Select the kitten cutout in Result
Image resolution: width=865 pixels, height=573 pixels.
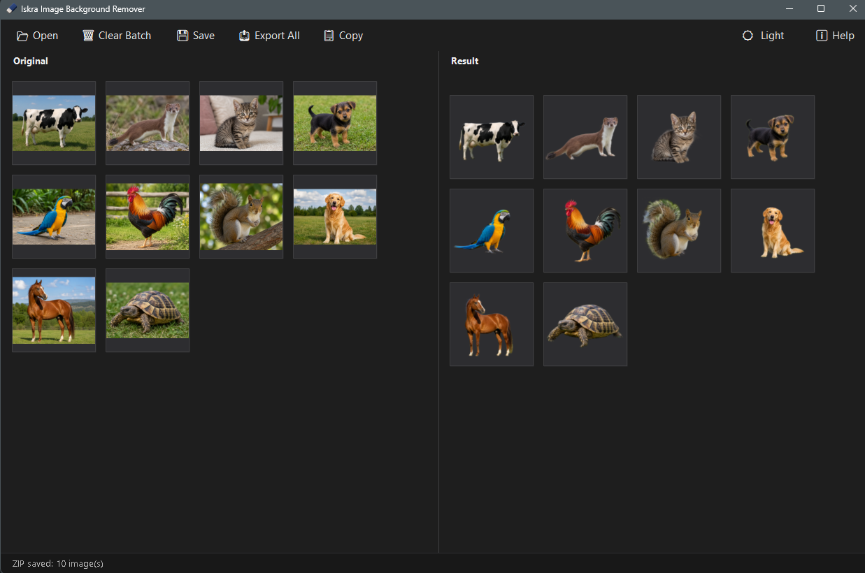click(679, 137)
